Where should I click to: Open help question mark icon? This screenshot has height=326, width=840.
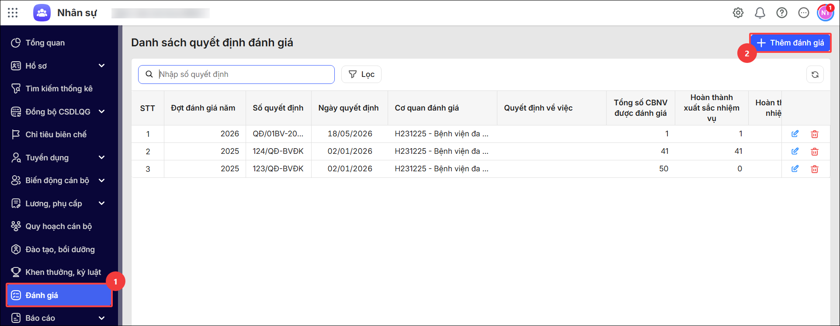point(782,13)
